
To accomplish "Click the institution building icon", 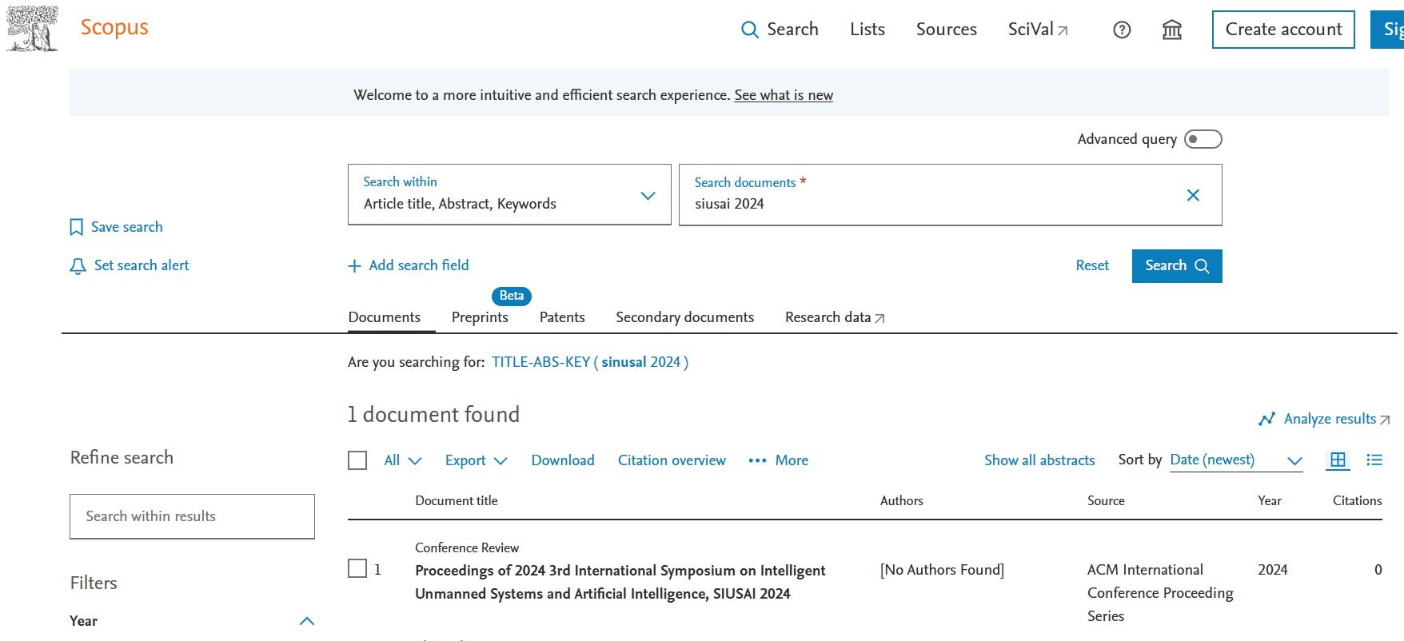I will (1172, 30).
